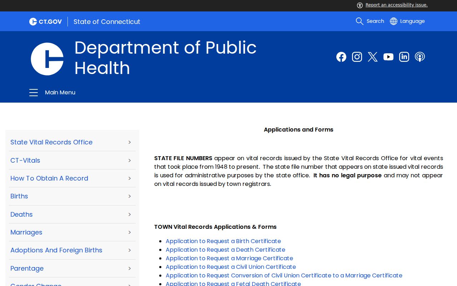Select Births in the sidebar menu

coord(19,196)
